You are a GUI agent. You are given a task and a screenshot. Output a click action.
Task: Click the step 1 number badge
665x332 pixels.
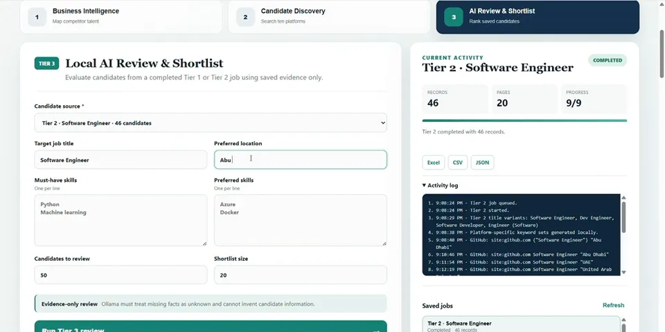tap(37, 17)
